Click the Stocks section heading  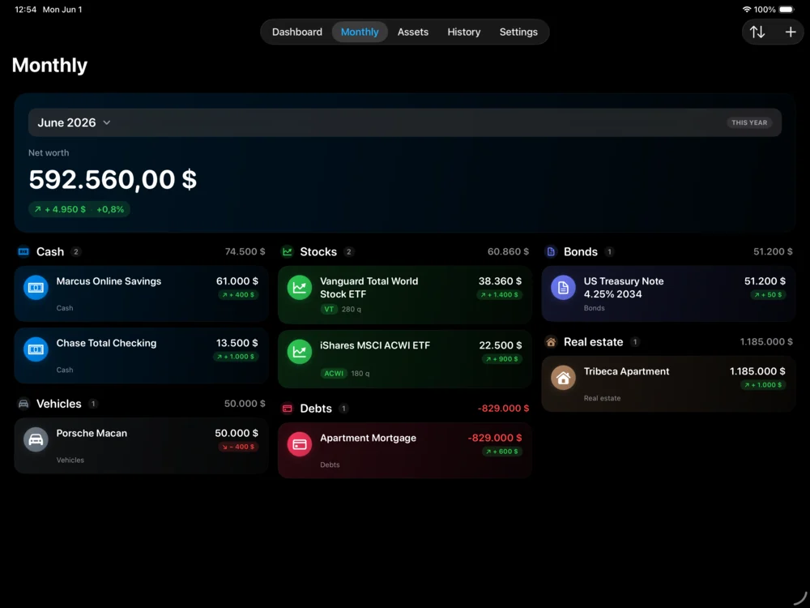click(x=318, y=252)
